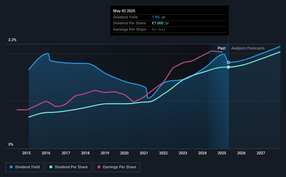Click the blue Dividend Yield data point marker
Viewport: 286px width, 177px height.
(229, 63)
